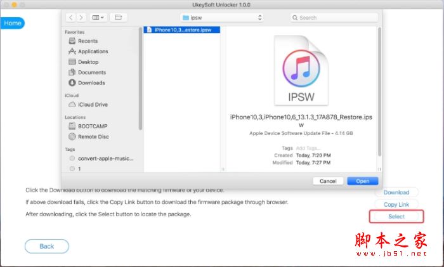Select Documents in the sidebar
Viewport: 444px width, 267px height.
coord(92,72)
